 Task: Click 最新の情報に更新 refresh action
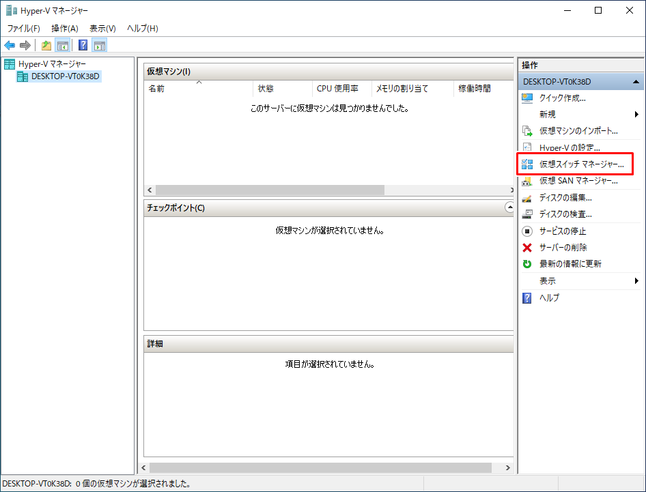coord(570,264)
